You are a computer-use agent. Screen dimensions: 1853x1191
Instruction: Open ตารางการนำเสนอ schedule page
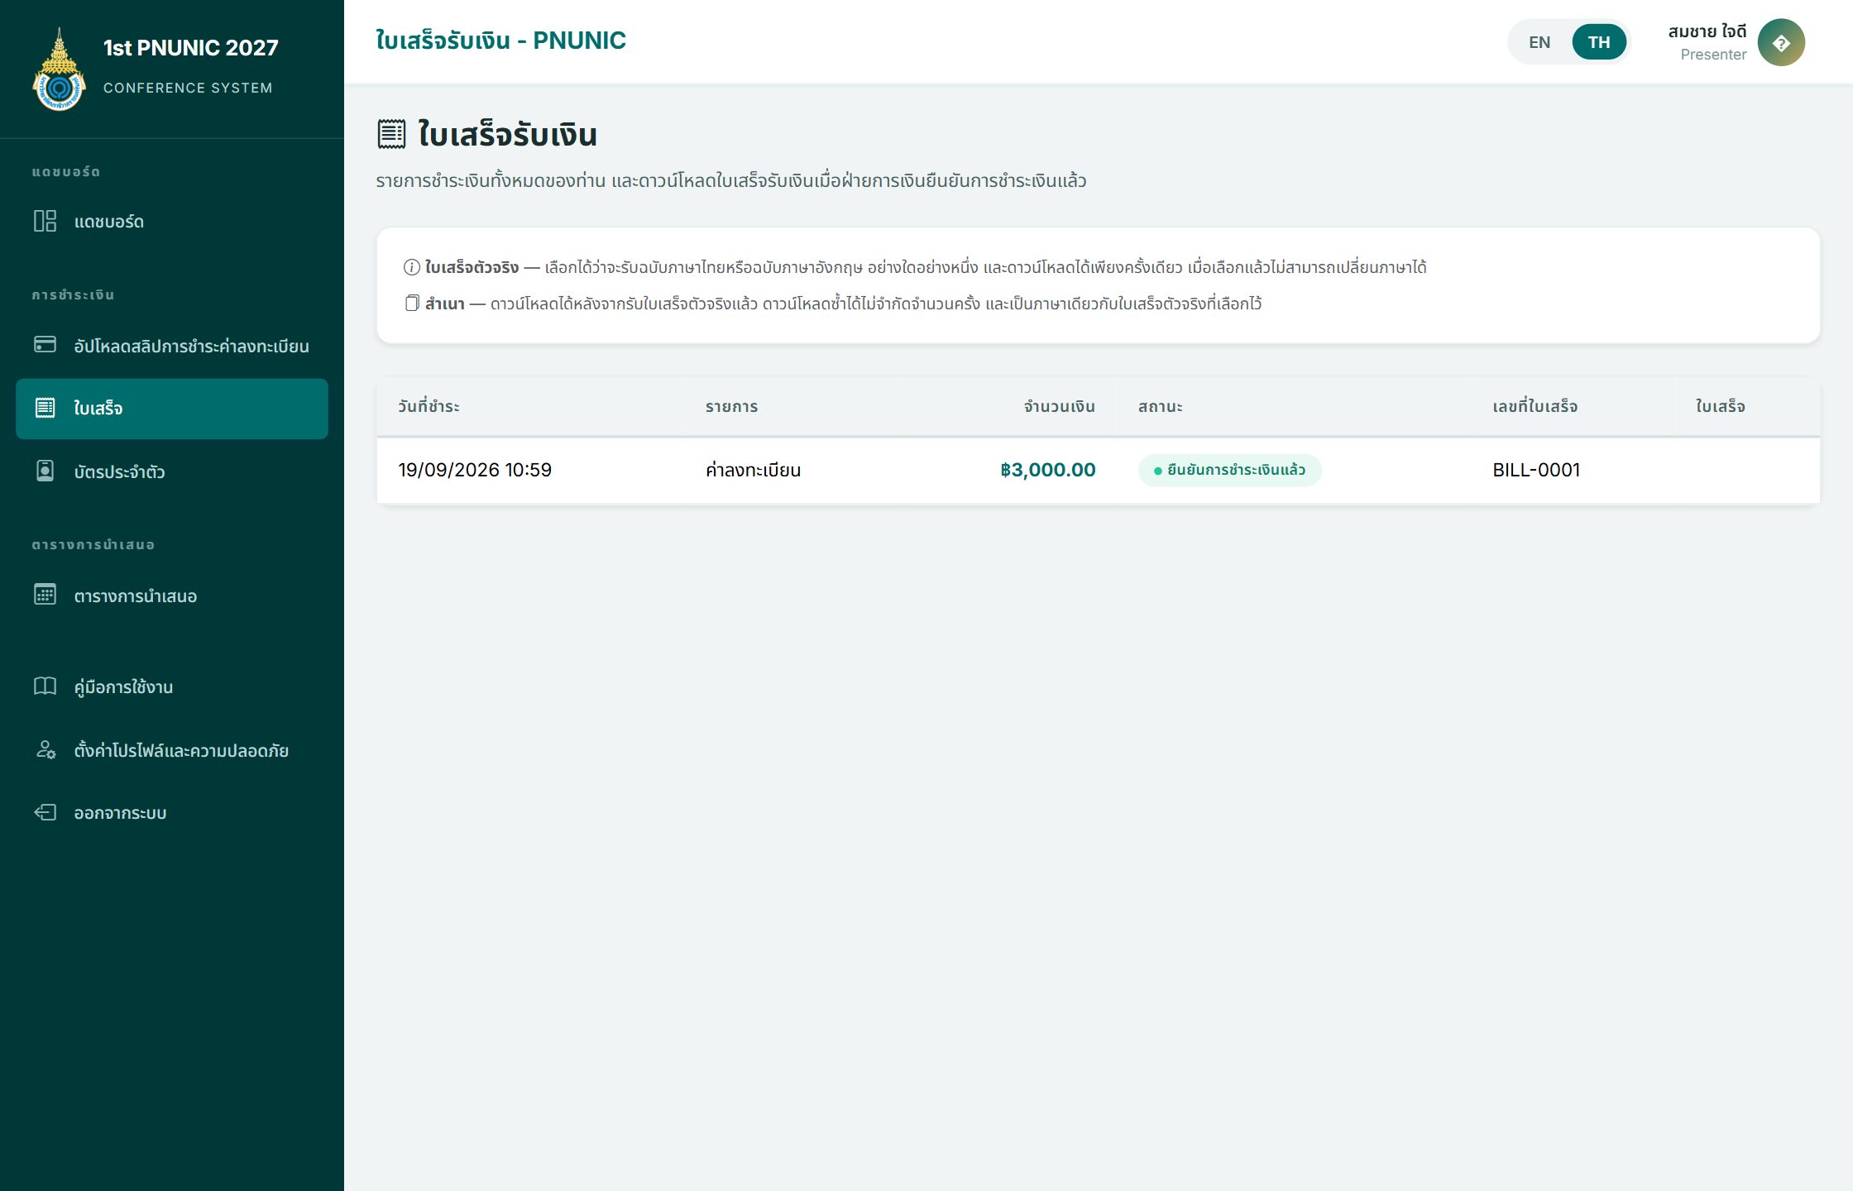(172, 595)
